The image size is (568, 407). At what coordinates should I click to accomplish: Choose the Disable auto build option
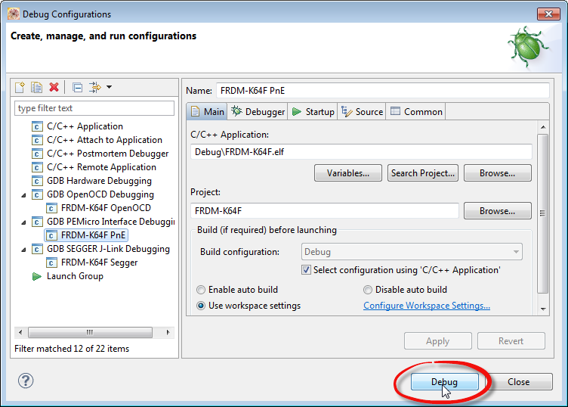(x=368, y=290)
